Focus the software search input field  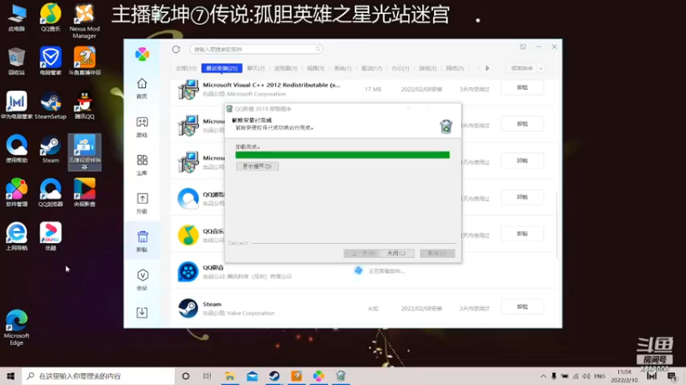(x=256, y=50)
